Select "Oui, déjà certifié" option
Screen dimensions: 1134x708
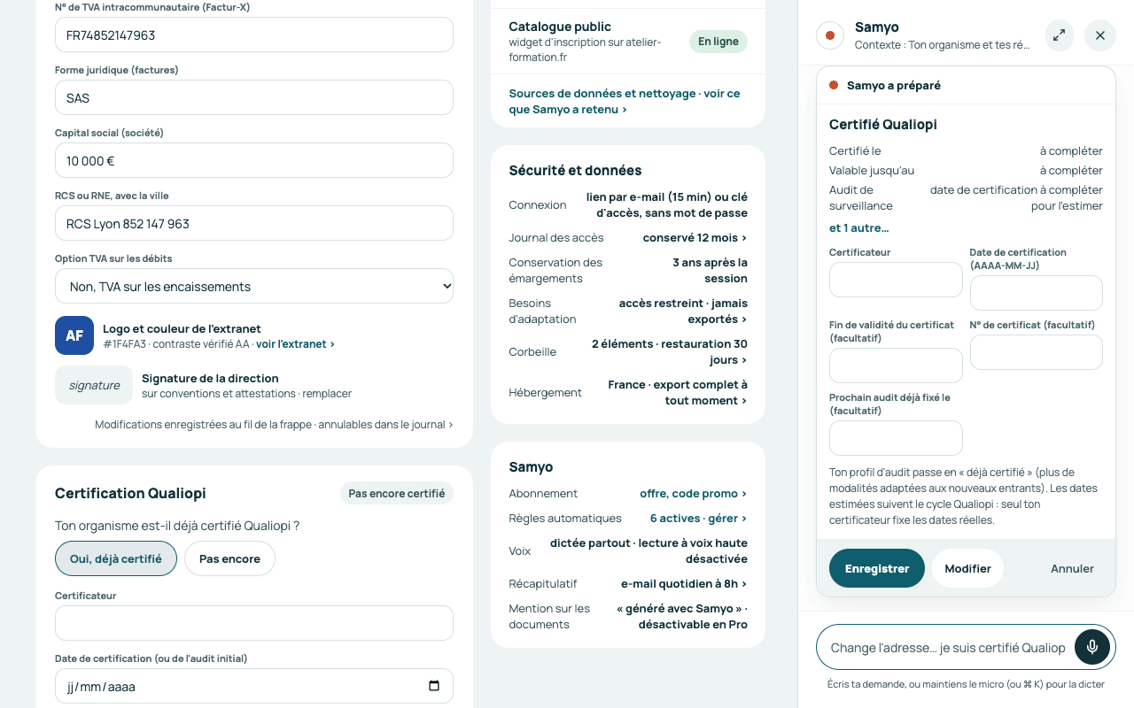(116, 558)
